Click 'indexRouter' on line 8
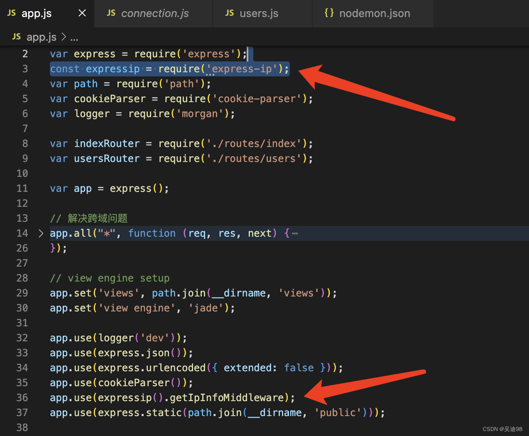The width and height of the screenshot is (529, 436). tap(107, 144)
